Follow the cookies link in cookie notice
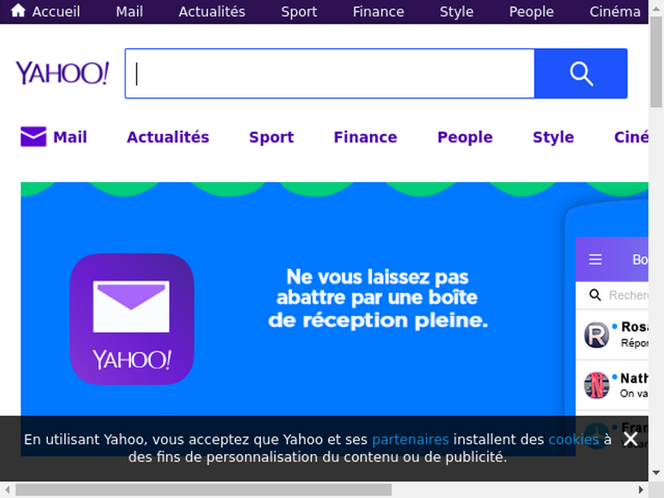Viewport: 664px width, 498px height. point(573,440)
